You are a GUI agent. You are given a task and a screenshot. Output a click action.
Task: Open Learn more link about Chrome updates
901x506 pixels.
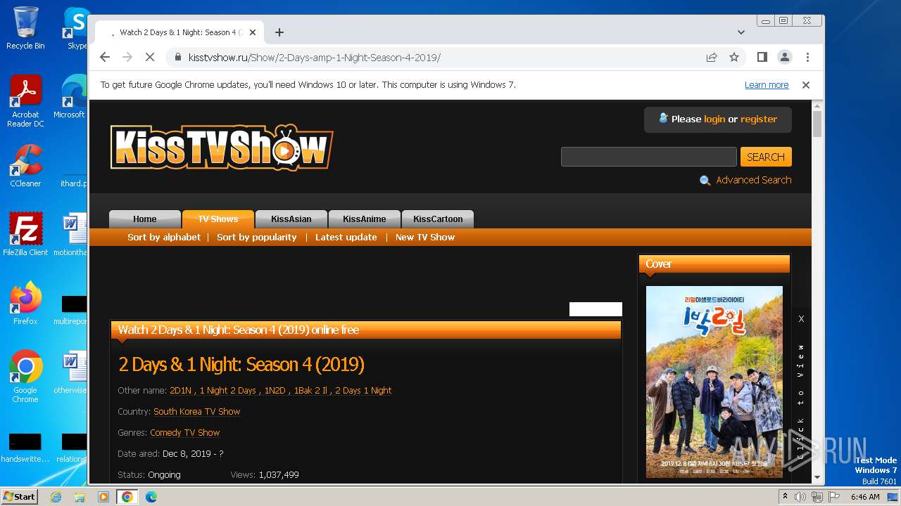pyautogui.click(x=767, y=84)
